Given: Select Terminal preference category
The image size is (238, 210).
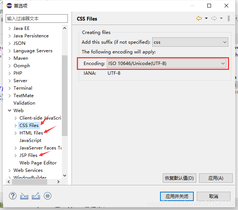Looking at the screenshot, I should (23, 88).
